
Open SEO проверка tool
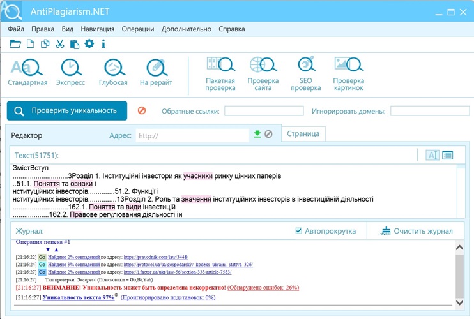305,74
